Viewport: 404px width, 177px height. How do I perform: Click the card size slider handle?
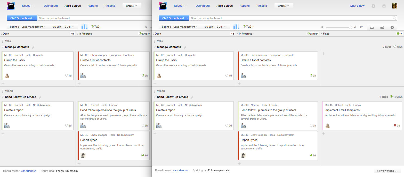(x=350, y=27)
